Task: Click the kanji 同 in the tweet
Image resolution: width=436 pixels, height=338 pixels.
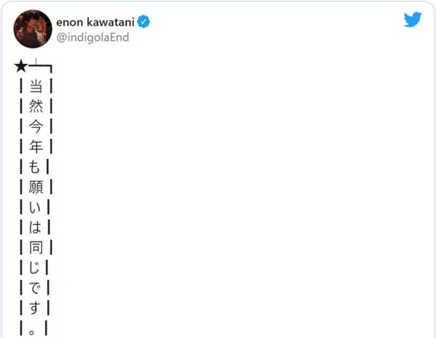Action: tap(36, 247)
